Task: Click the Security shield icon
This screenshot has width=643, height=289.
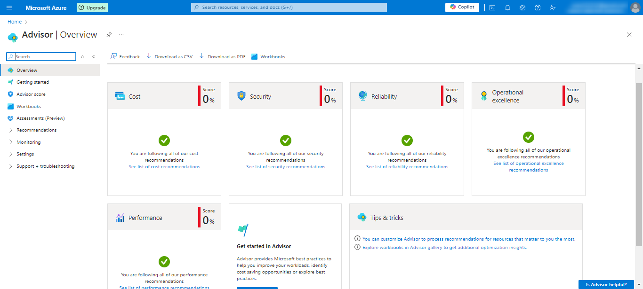Action: [241, 96]
